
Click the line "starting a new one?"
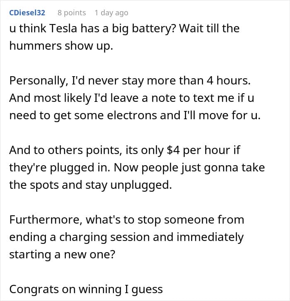pos(63,254)
